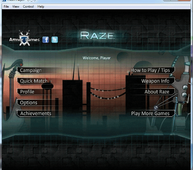Open the Twitter bird icon
This screenshot has width=193, height=170.
tap(55, 39)
